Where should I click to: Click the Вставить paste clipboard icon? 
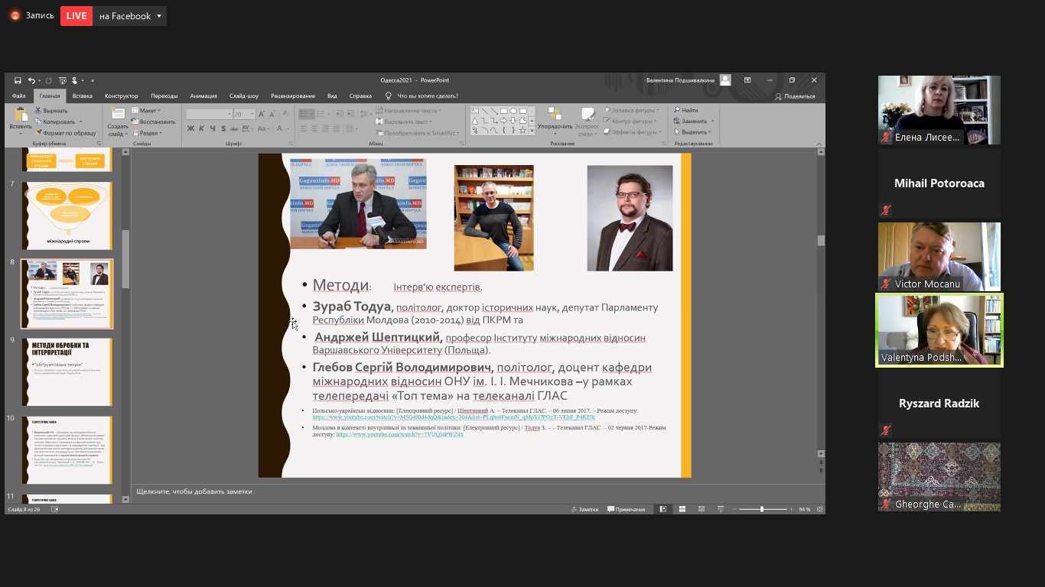point(21,116)
